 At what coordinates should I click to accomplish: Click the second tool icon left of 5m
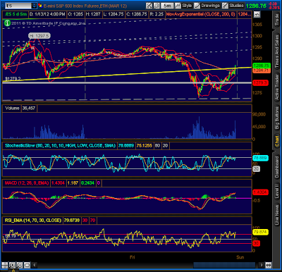pos(149,6)
